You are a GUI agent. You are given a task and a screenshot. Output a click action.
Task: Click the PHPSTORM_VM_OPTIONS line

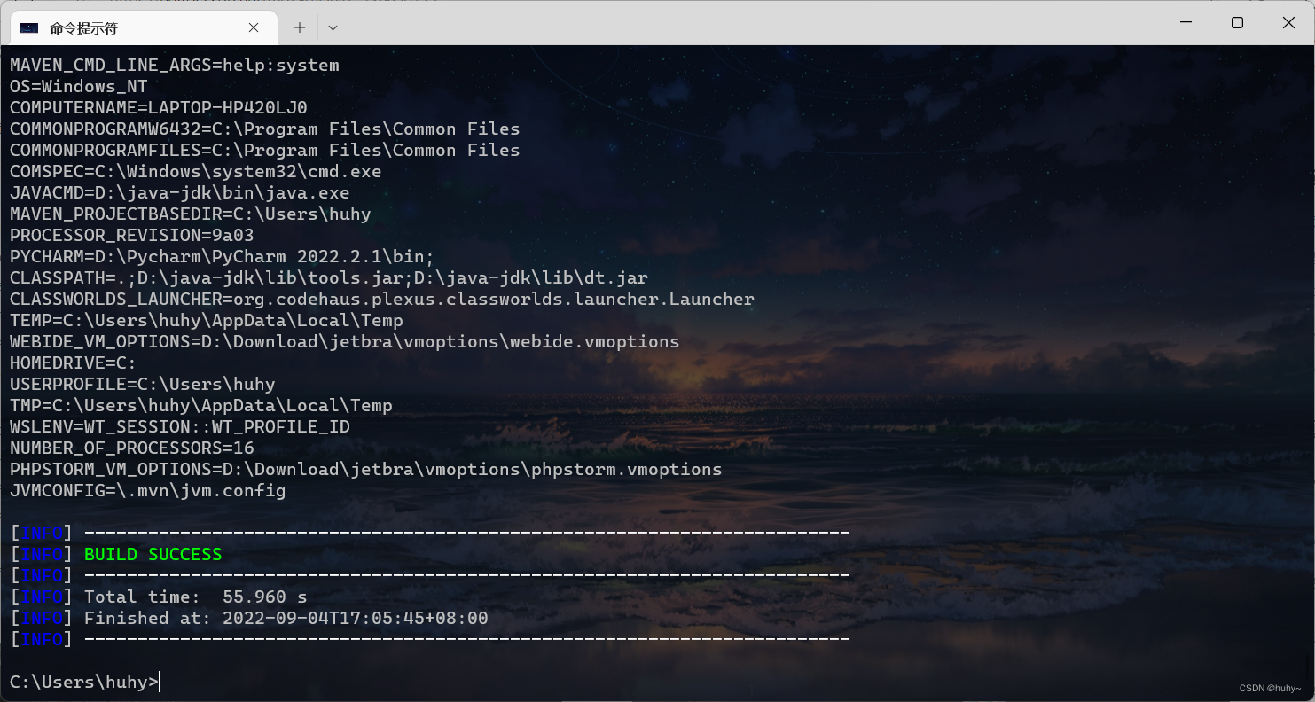pos(366,469)
